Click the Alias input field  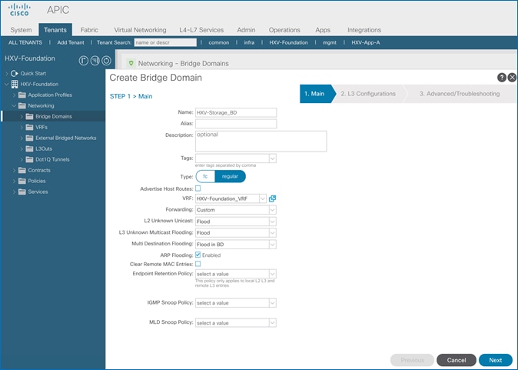tap(236, 124)
